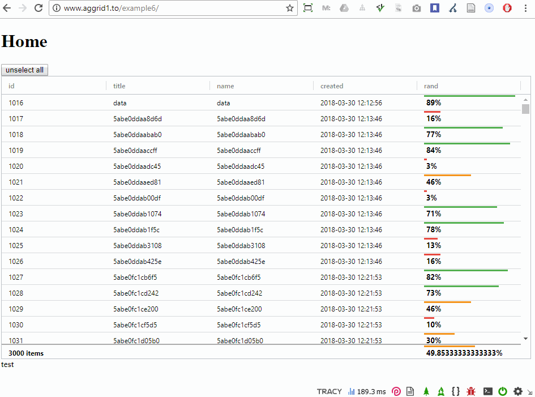Open the settings gear in the debug bar
The image size is (535, 397).
click(517, 391)
